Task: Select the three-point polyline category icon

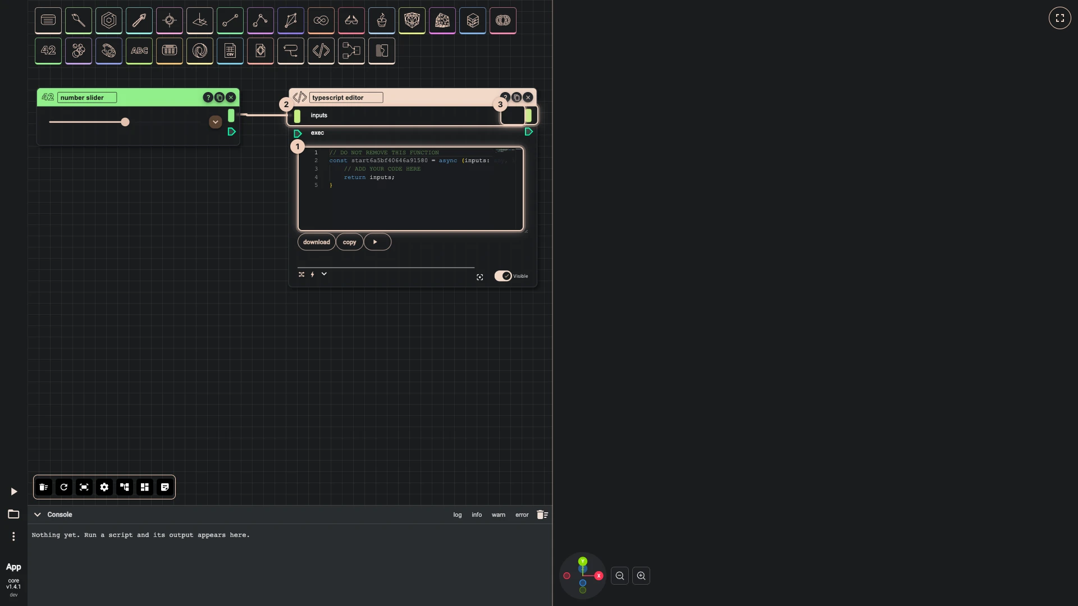Action: click(261, 20)
